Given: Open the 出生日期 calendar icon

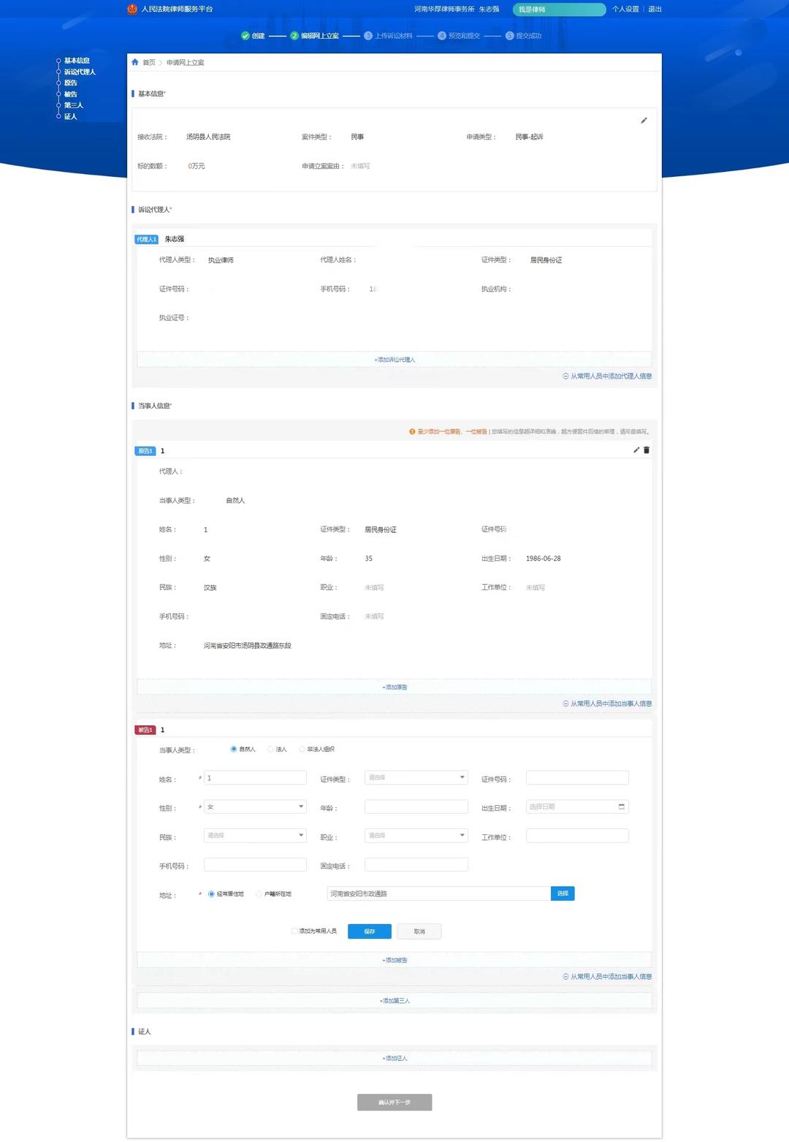Looking at the screenshot, I should point(622,806).
